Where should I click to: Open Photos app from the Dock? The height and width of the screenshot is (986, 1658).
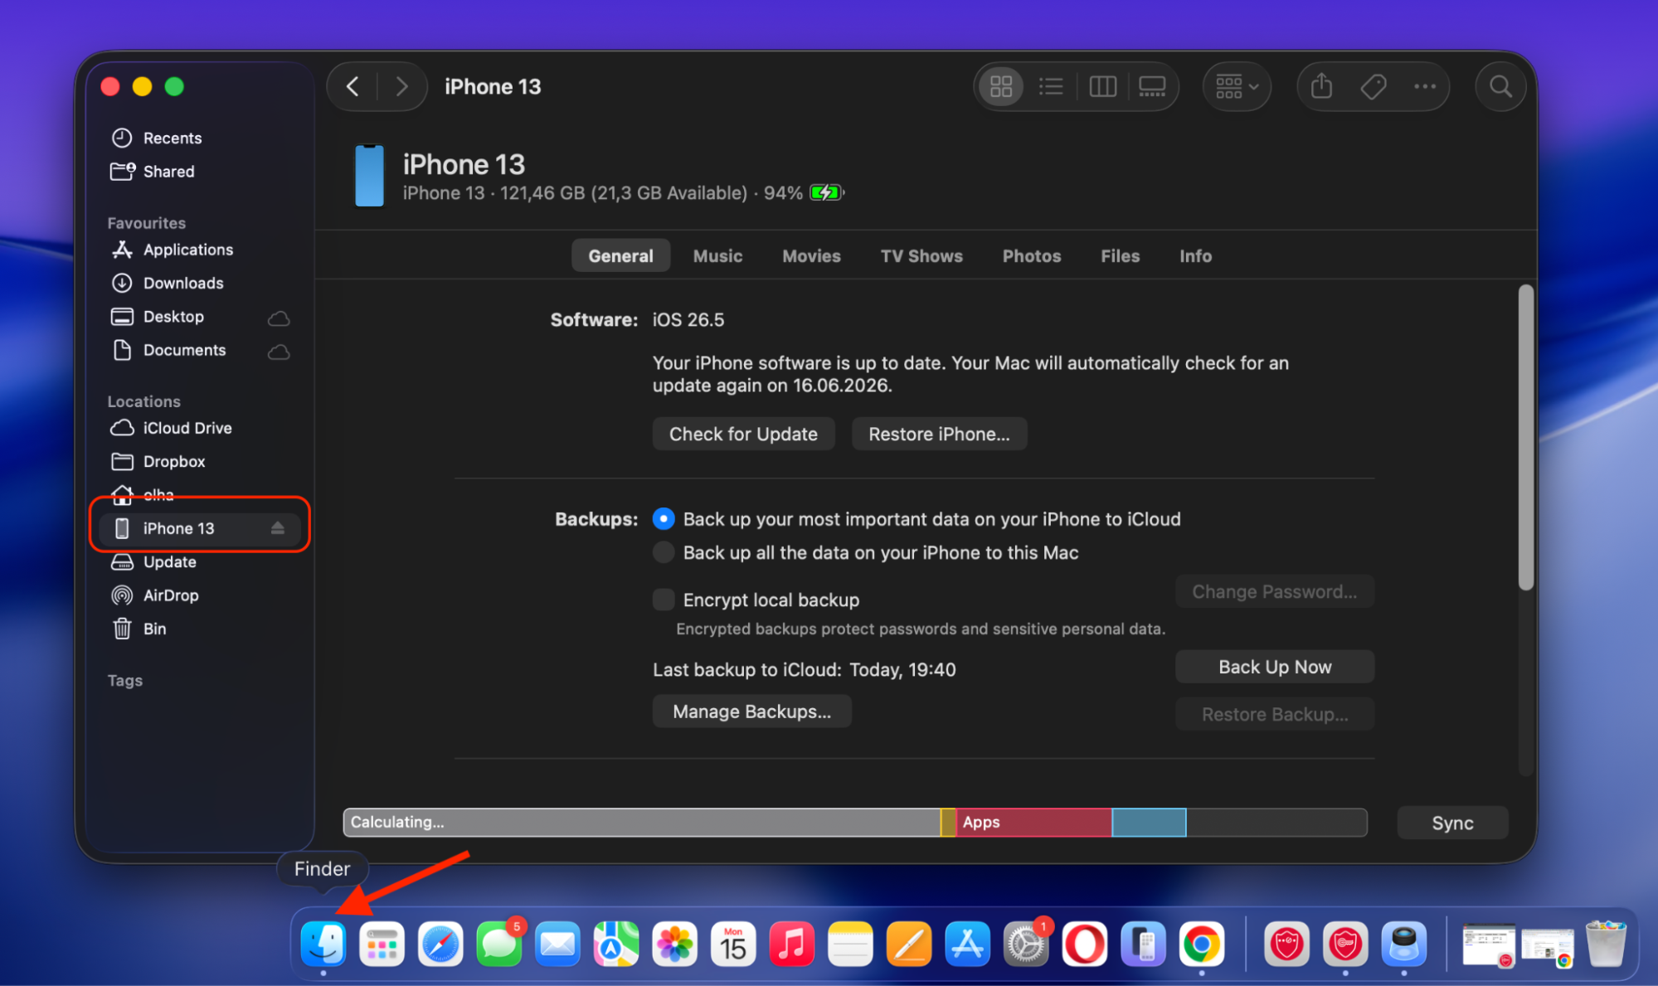(675, 944)
